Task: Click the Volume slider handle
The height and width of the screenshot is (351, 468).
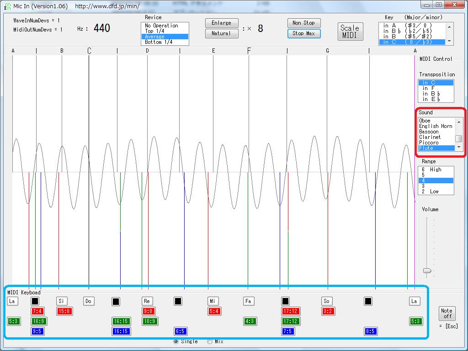Action: click(x=427, y=271)
